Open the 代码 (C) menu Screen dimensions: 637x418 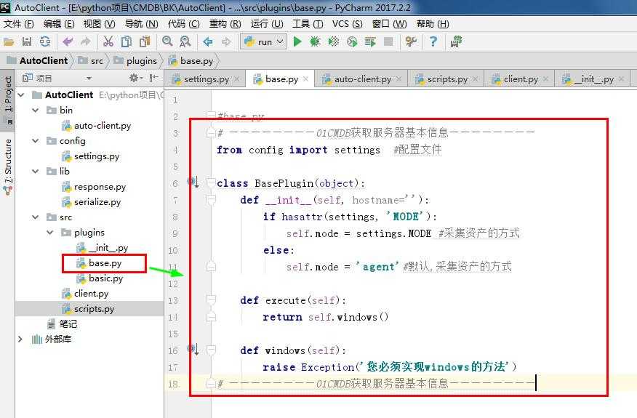click(x=184, y=24)
